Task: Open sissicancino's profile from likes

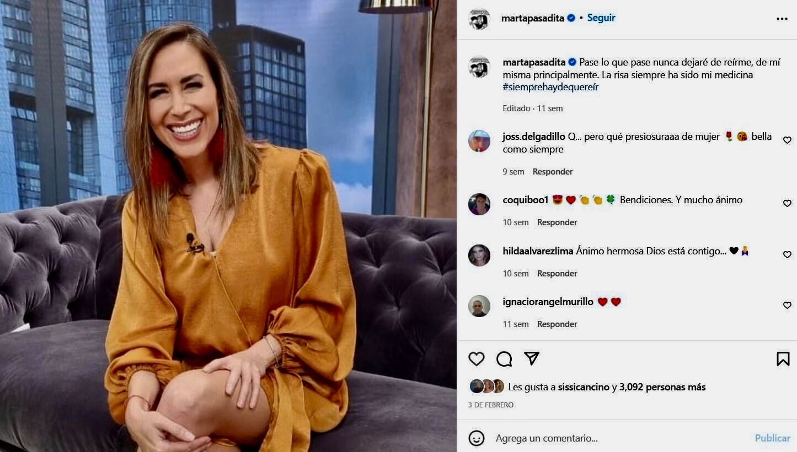Action: point(584,387)
